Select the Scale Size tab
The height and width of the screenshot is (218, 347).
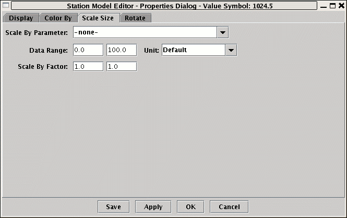click(x=98, y=18)
